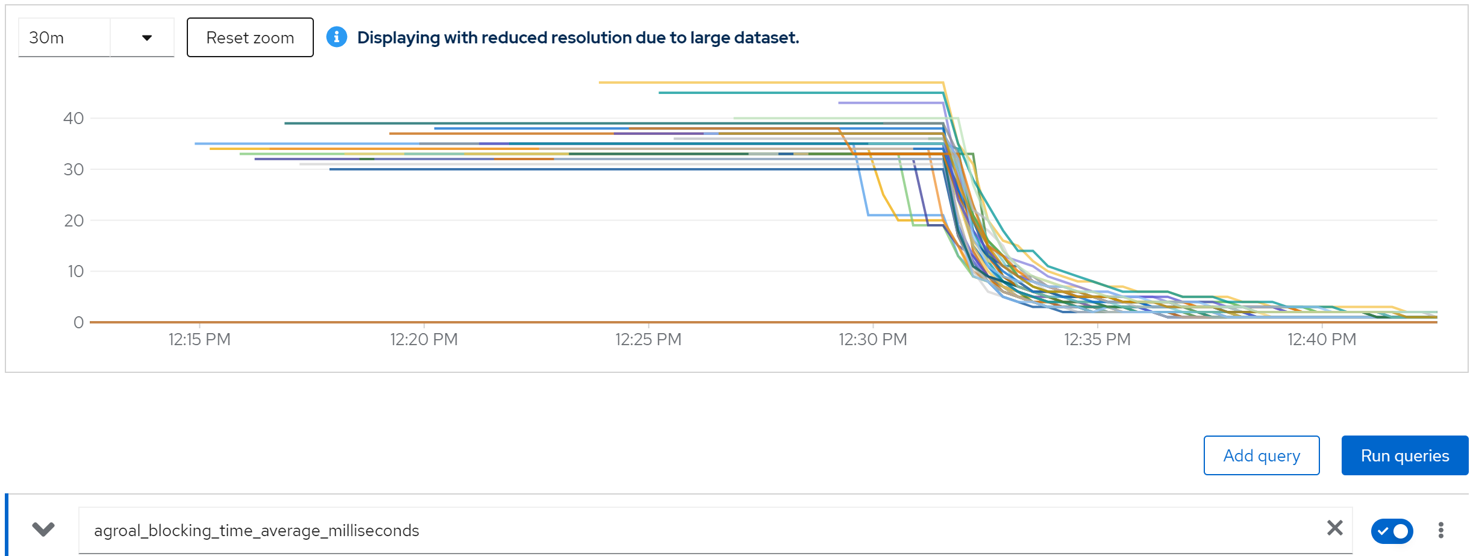This screenshot has height=556, width=1473.
Task: Click the topmost yellow line in the chart
Action: click(771, 83)
